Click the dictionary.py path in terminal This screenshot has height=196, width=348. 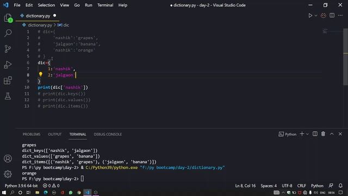tap(182, 168)
